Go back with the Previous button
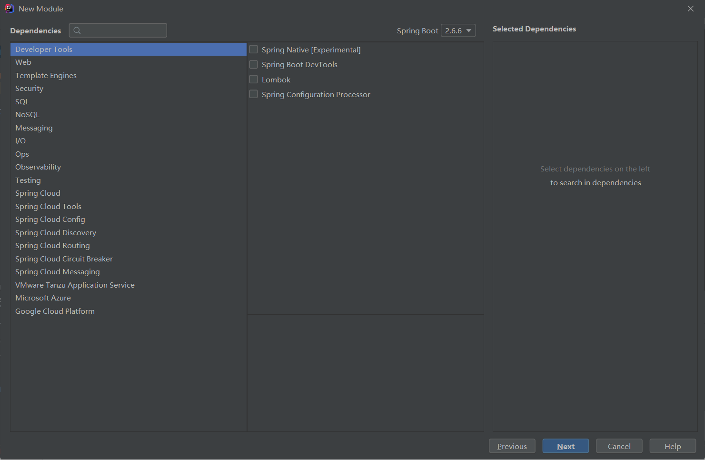Viewport: 705px width, 460px height. pyautogui.click(x=512, y=446)
